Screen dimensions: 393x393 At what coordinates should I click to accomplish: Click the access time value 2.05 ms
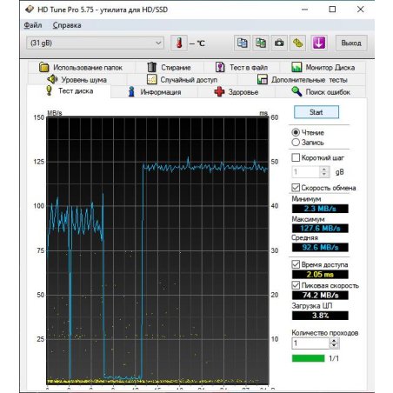(x=320, y=274)
